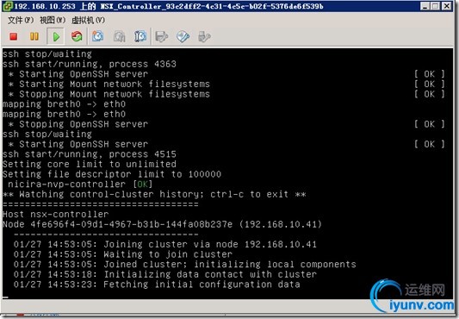Click the OK status beside 'Stopping Mount network filesystems'
This screenshot has height=319, width=459.
430,94
